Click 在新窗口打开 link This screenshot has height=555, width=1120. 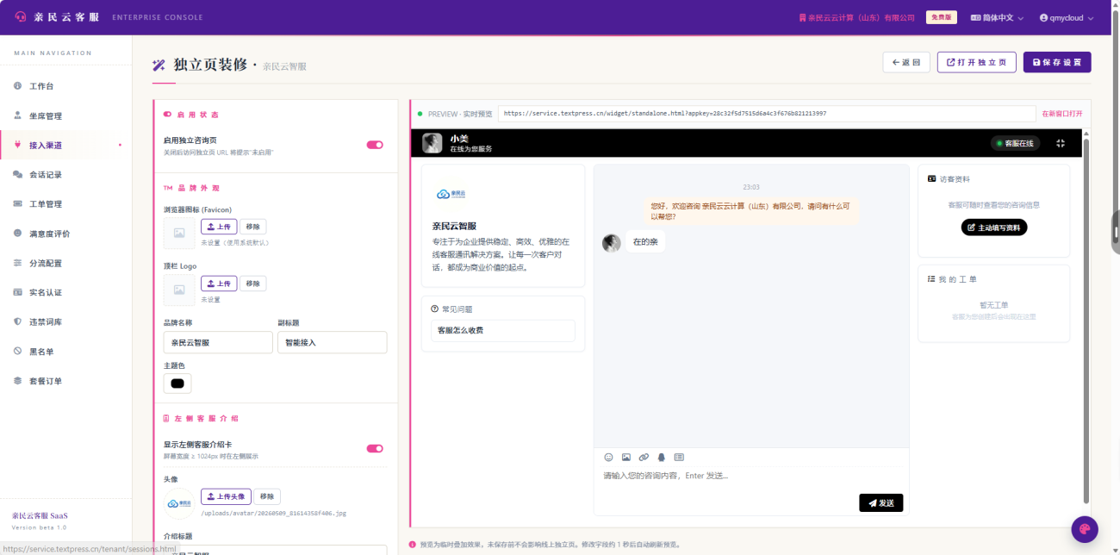tap(1061, 114)
